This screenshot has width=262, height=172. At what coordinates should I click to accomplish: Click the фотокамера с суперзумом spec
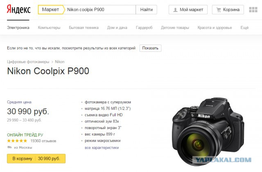[x=108, y=102]
